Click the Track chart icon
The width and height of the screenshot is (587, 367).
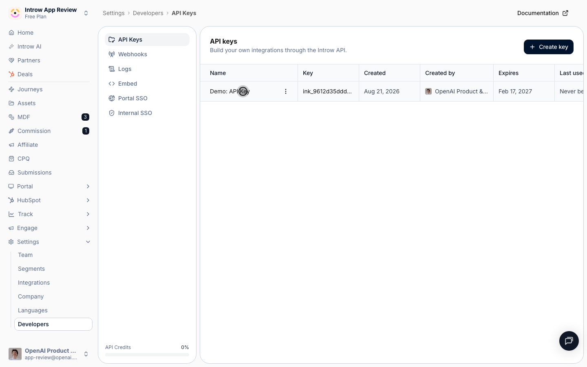tap(11, 214)
